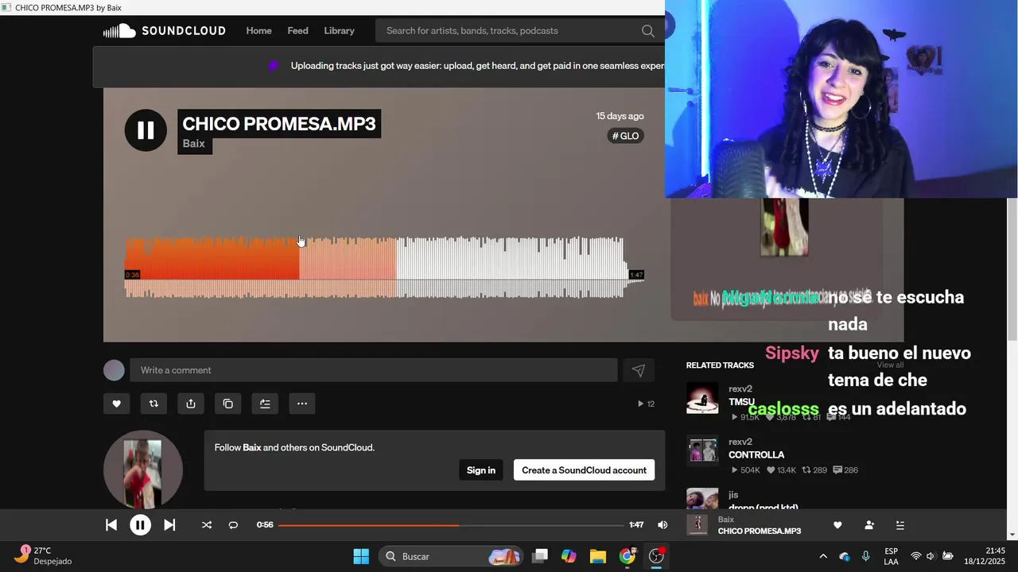Open the ESP LAA language selector
The width and height of the screenshot is (1018, 572).
click(x=892, y=556)
